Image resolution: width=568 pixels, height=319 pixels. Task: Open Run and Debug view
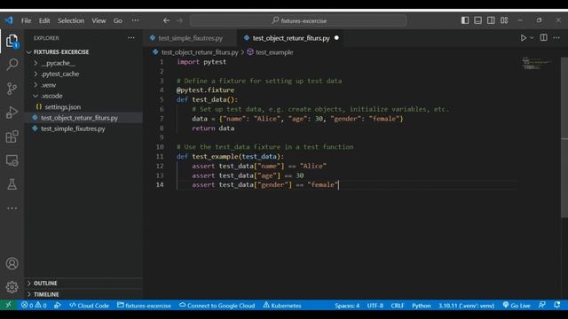[x=12, y=113]
